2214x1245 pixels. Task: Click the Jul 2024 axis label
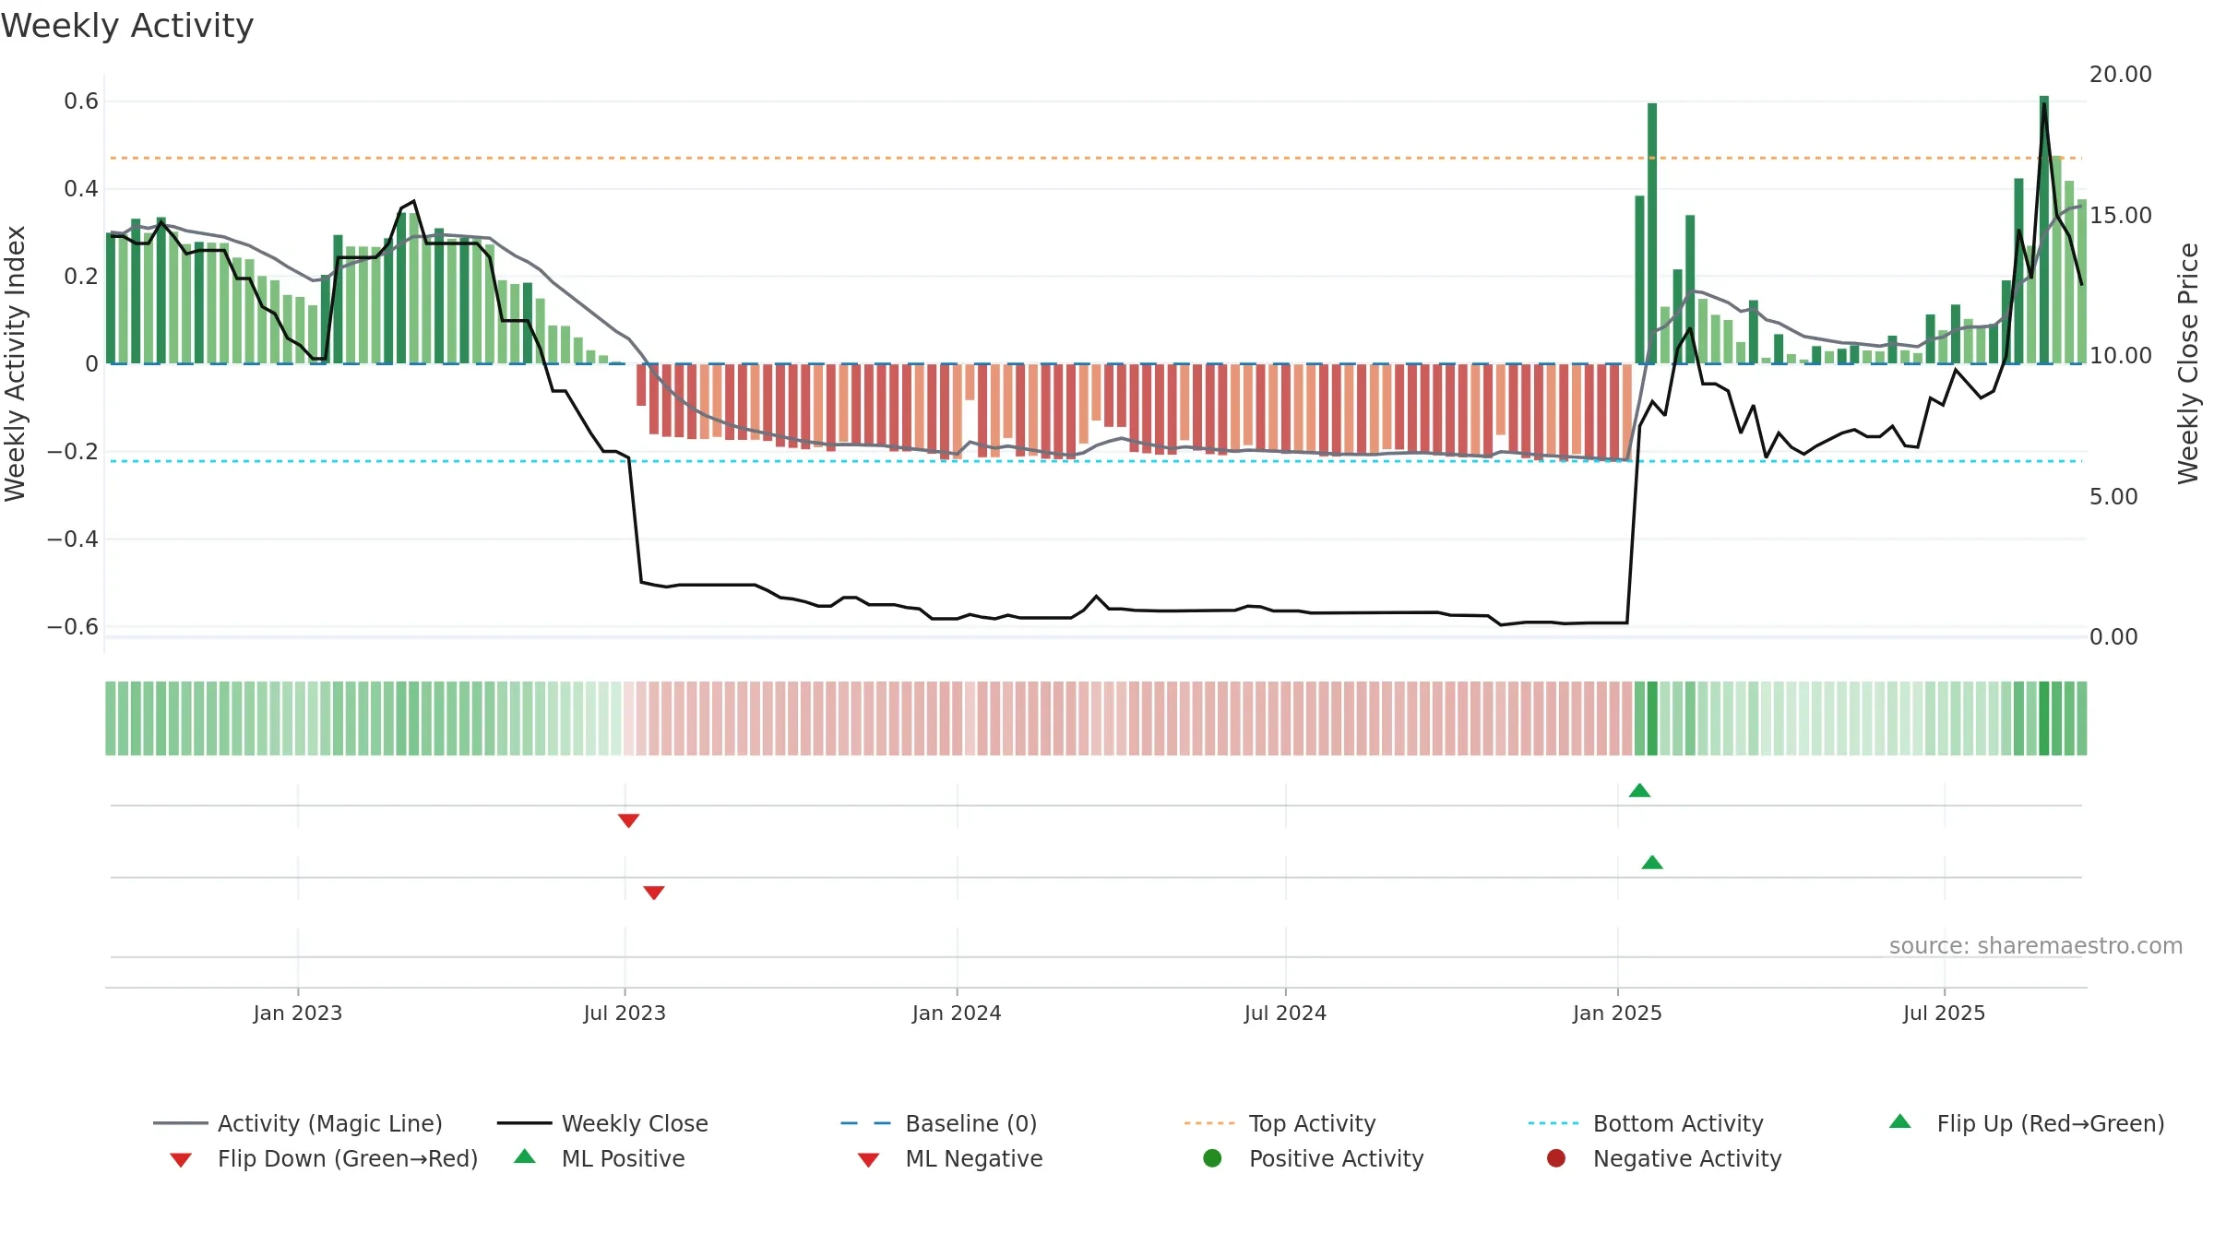coord(1285,1013)
